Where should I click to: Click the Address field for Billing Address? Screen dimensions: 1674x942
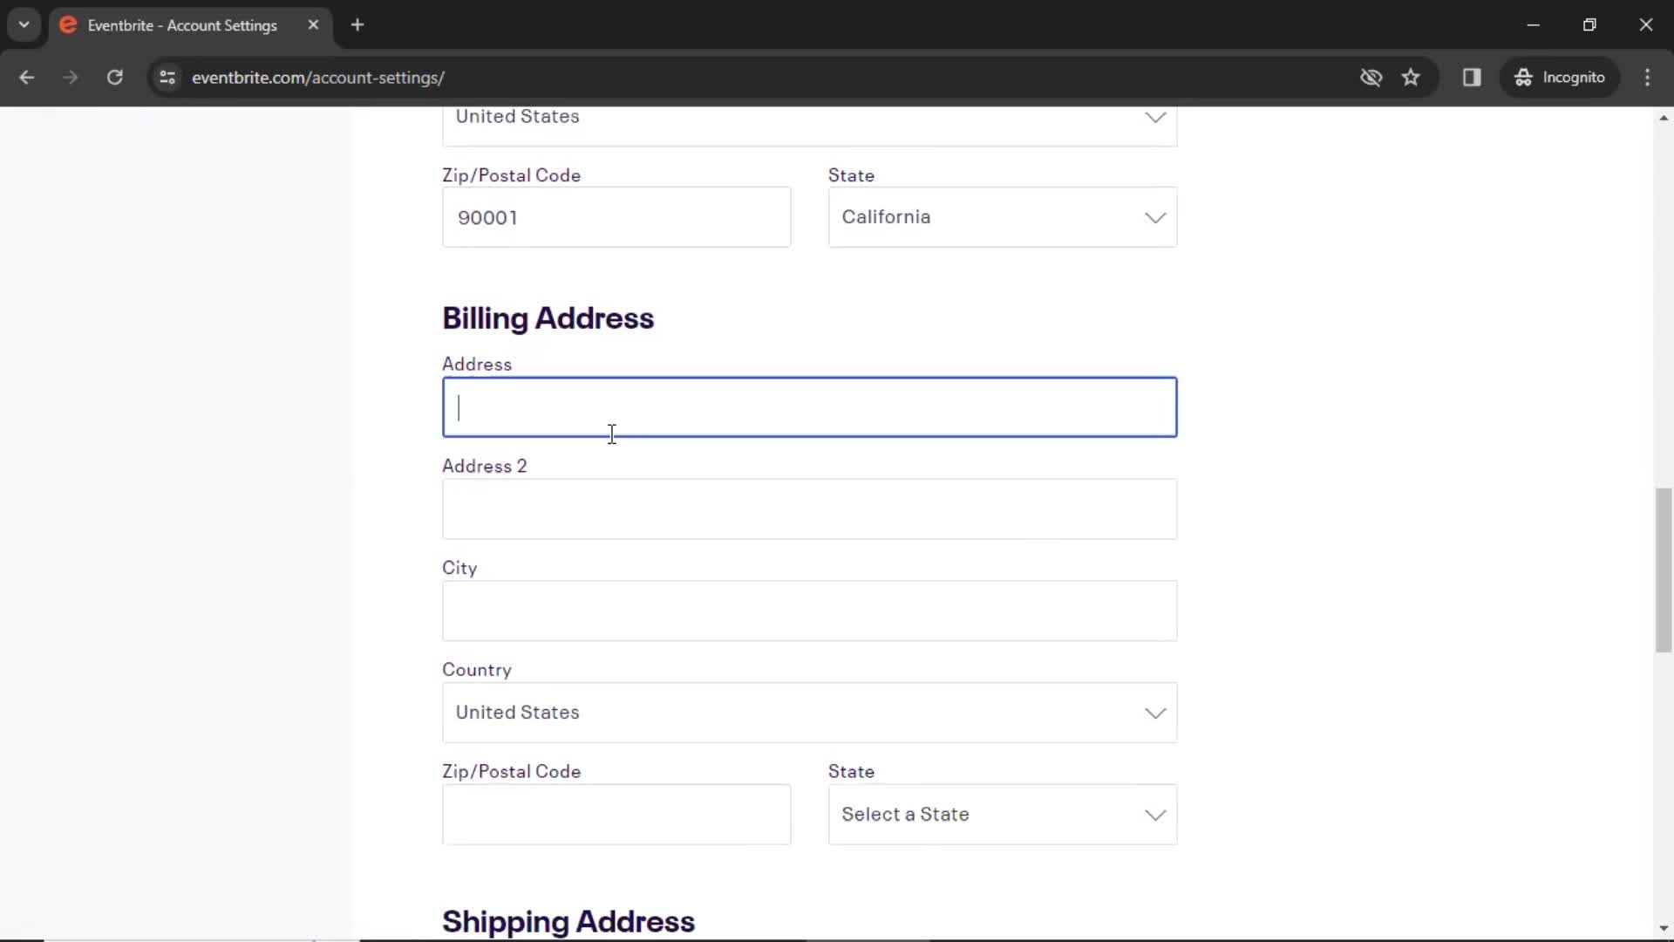[x=809, y=406]
